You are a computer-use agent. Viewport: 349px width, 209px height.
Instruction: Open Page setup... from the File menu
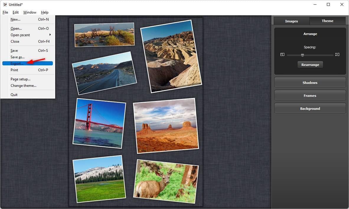pyautogui.click(x=27, y=79)
